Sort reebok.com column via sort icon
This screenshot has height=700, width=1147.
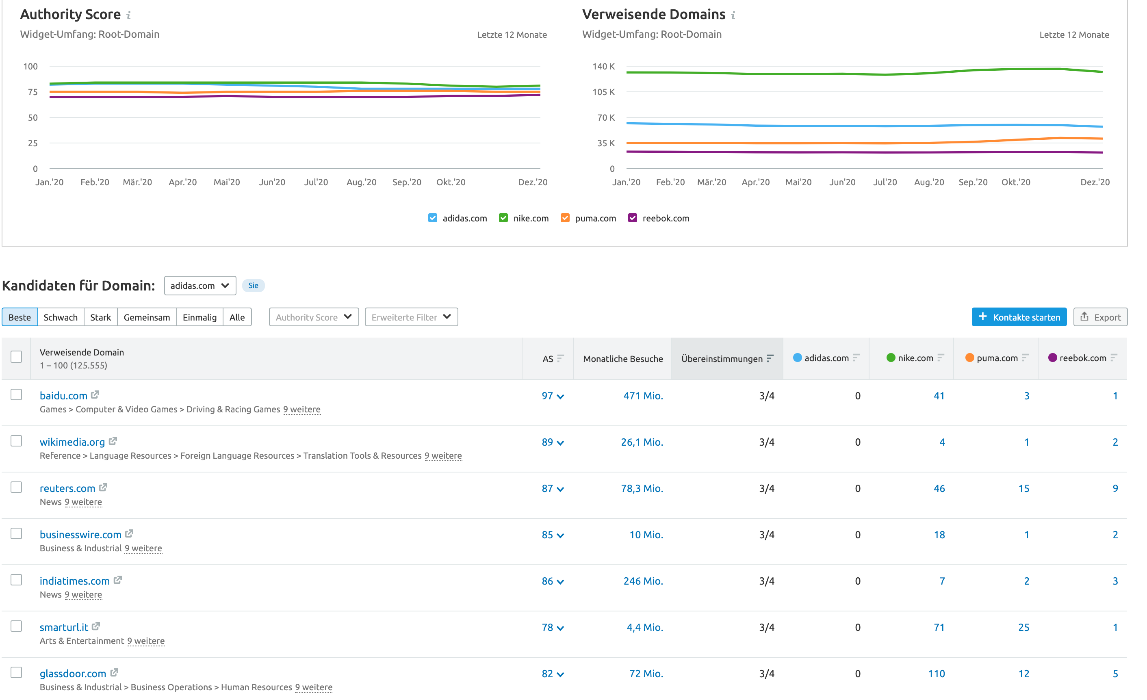(x=1114, y=358)
